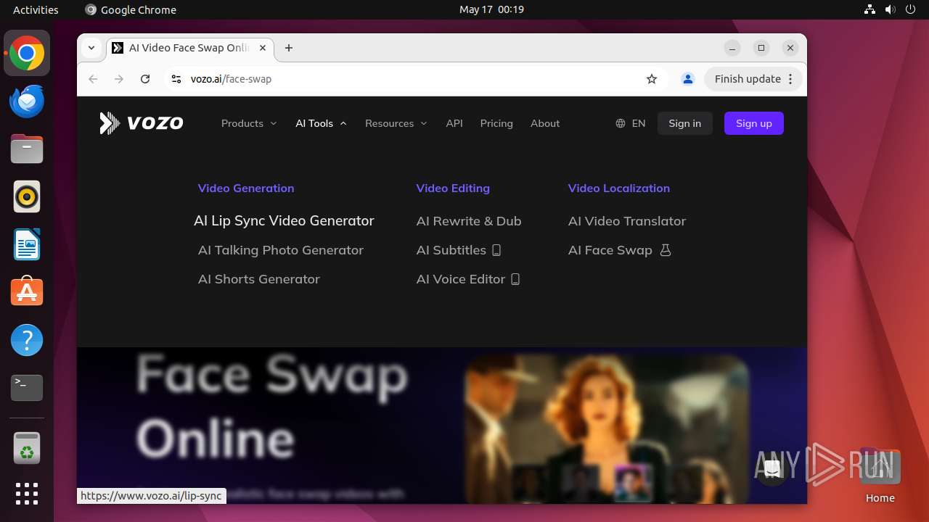The image size is (929, 522).
Task: Open AI Shorts Generator
Action: click(259, 278)
